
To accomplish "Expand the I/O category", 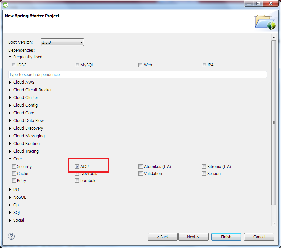I will [x=10, y=190].
